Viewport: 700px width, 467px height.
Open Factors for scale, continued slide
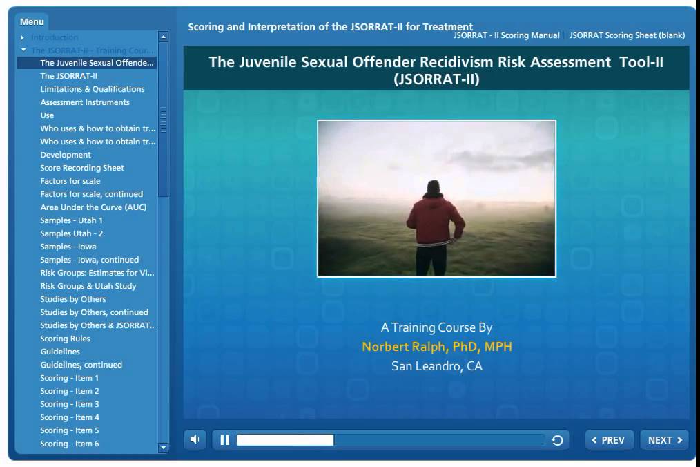tap(92, 194)
